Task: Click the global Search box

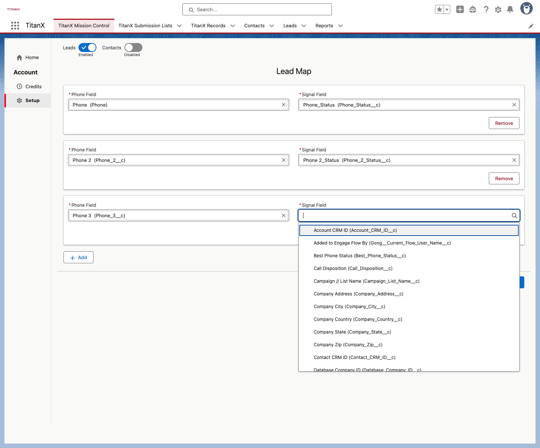Action: click(257, 9)
